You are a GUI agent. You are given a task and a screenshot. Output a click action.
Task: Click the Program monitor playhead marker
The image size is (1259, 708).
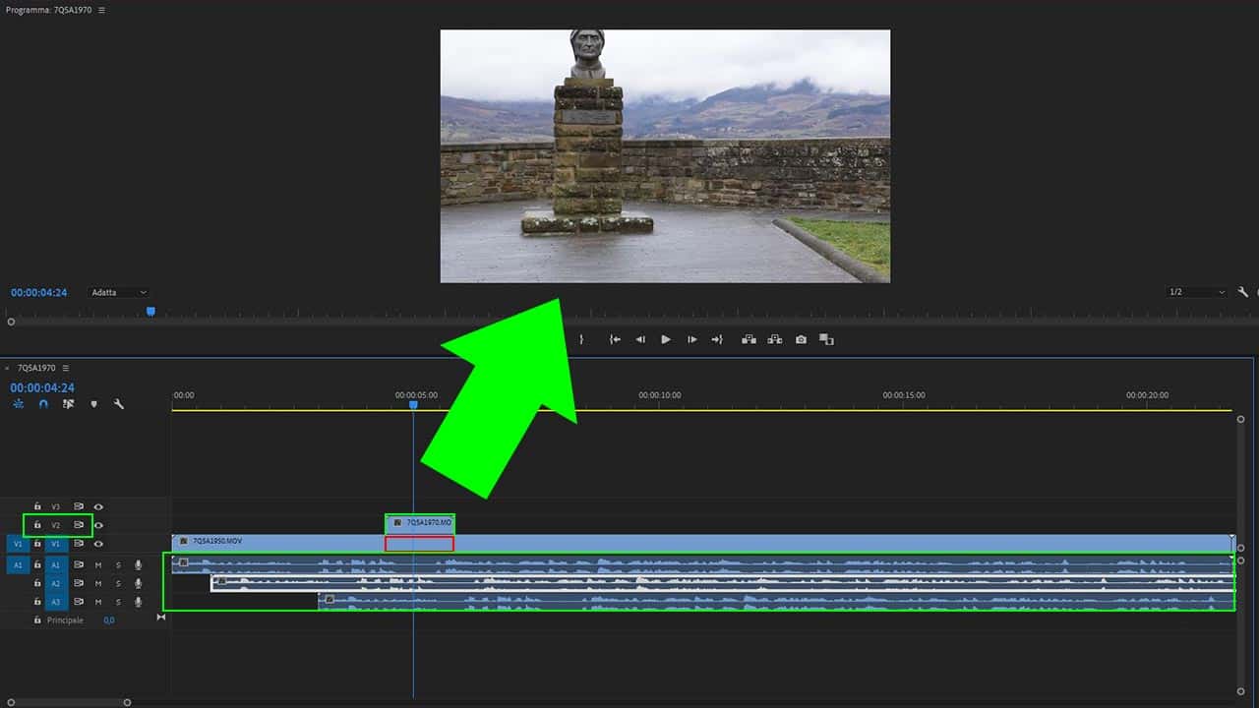pos(150,311)
